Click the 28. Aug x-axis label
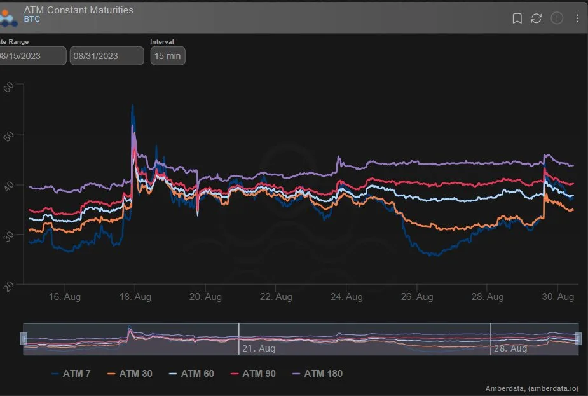 pyautogui.click(x=488, y=297)
